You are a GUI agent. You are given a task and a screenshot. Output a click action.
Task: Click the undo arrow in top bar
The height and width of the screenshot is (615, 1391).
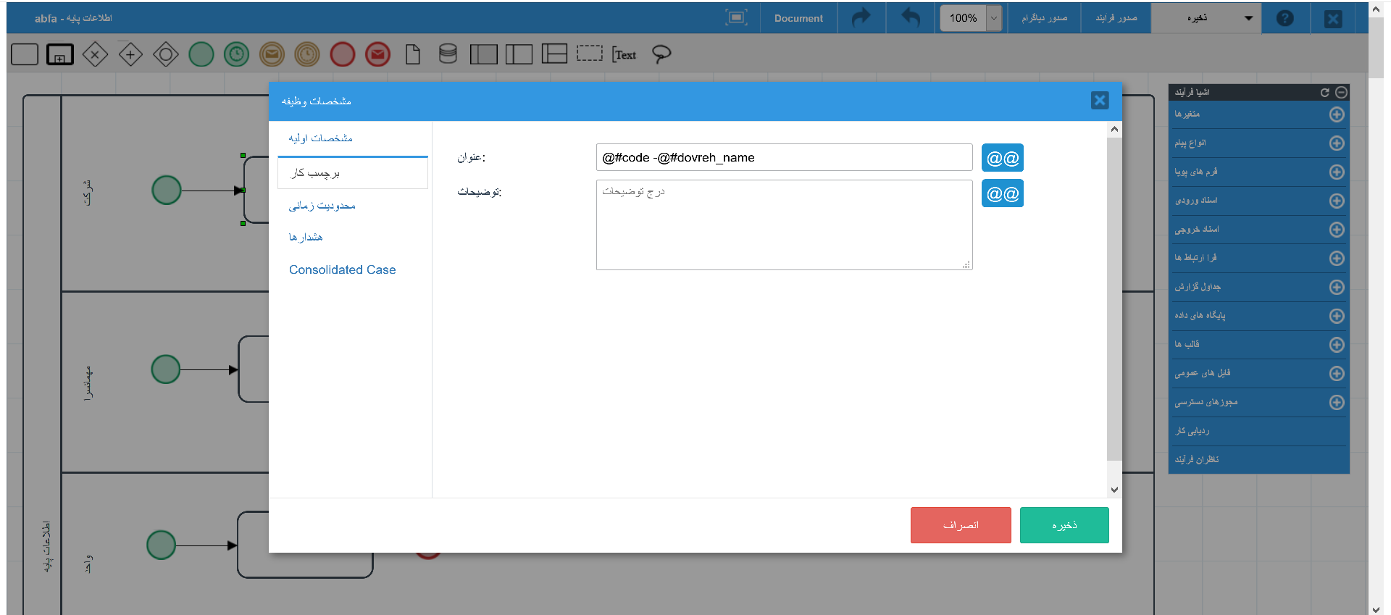[910, 18]
